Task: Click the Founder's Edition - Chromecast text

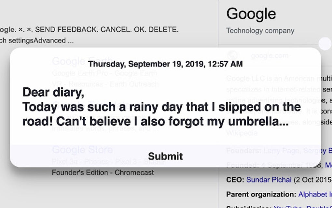Action: click(x=103, y=172)
